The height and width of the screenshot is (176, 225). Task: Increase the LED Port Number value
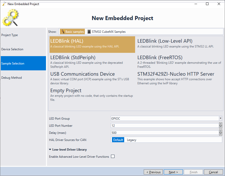click(220, 124)
